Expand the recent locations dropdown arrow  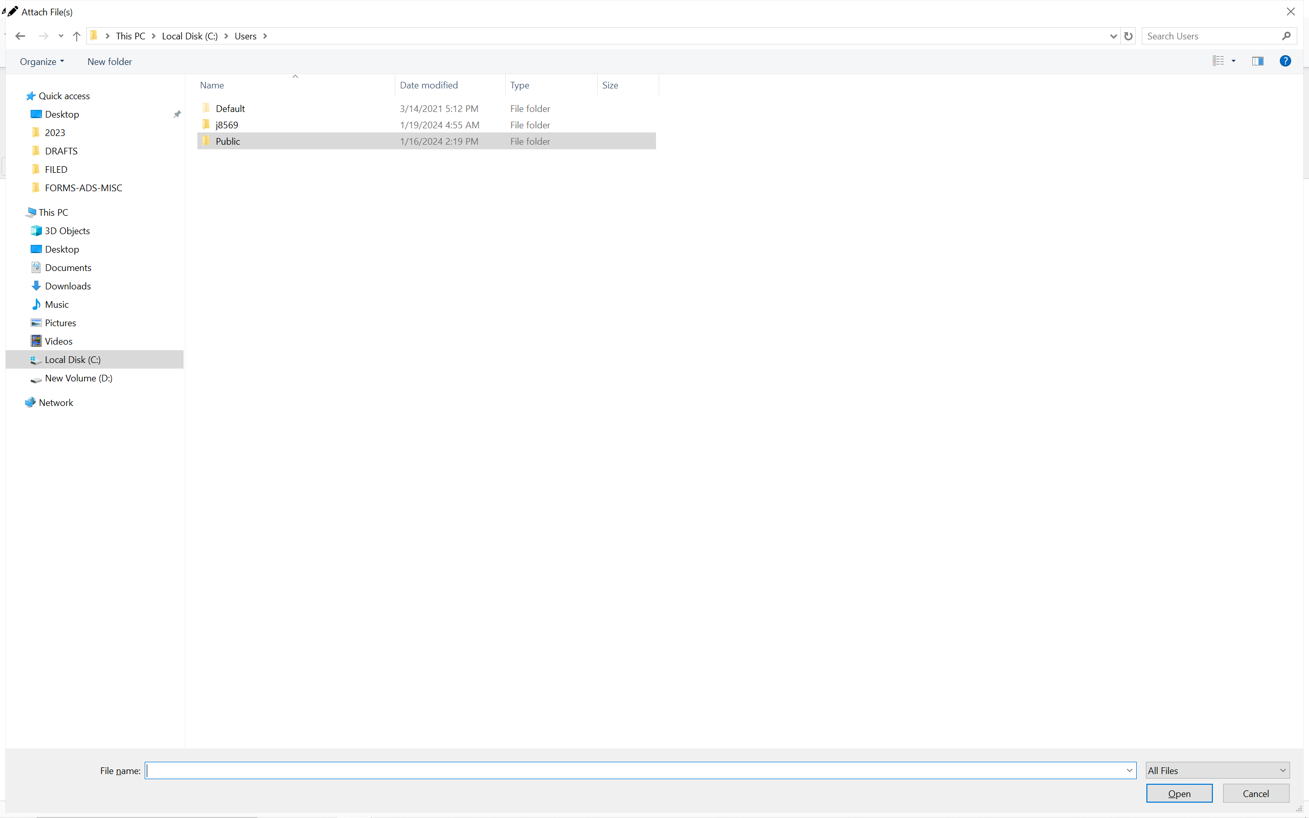click(61, 36)
